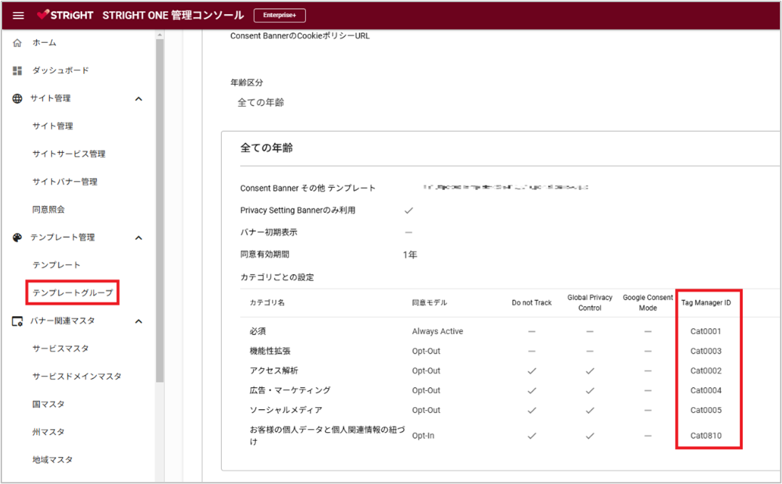782x484 pixels.
Task: Click the STRIGHT logo in header
Action: pos(66,15)
